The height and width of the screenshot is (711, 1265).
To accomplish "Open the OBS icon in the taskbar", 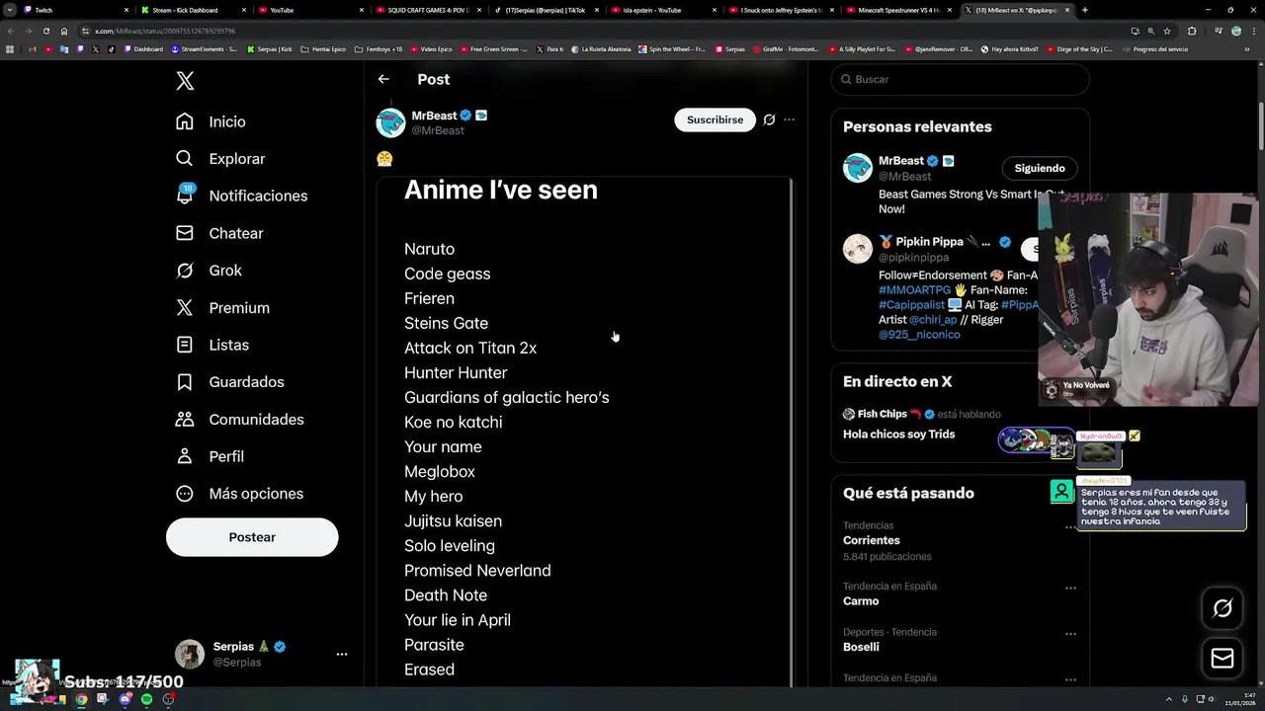I will 169,699.
